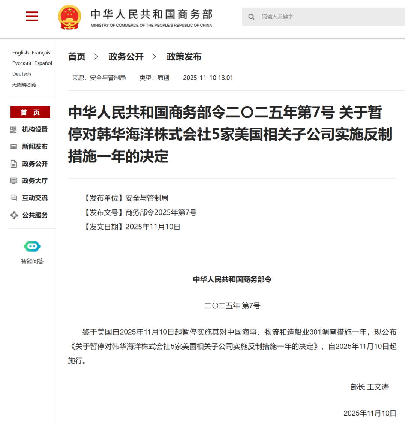Click the 二〇二五年 第7号 subheading
Screen dimensions: 405x425
pyautogui.click(x=232, y=306)
